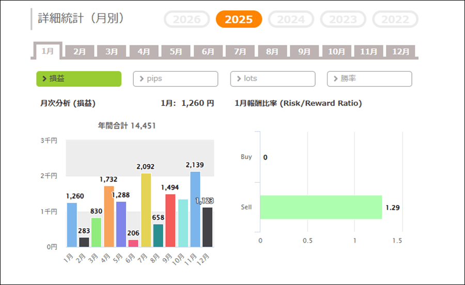465x285 pixels.
Task: Go to the 7月 month tab
Action: (x=240, y=52)
